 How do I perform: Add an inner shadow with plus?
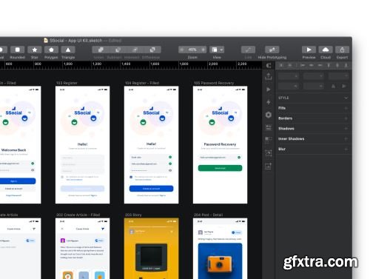[x=346, y=139]
